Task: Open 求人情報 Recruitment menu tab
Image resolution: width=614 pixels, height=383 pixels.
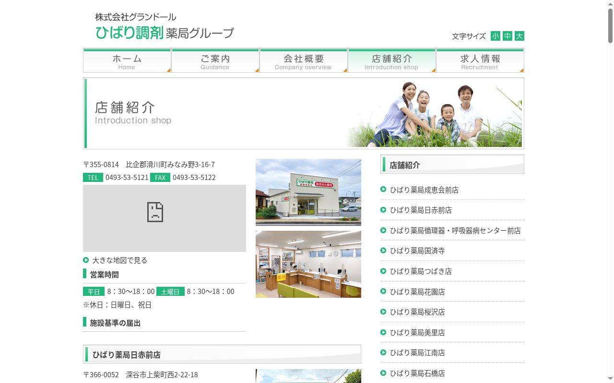Action: 480,60
